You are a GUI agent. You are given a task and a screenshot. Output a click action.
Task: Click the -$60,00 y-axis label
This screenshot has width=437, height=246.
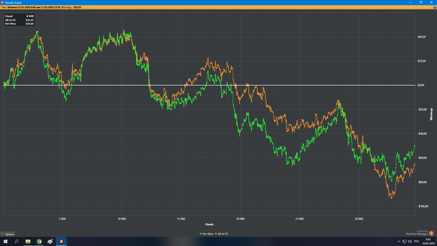[x=422, y=158]
